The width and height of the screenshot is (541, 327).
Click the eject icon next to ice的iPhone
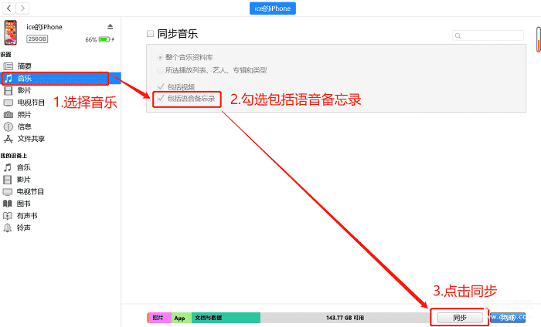point(110,27)
